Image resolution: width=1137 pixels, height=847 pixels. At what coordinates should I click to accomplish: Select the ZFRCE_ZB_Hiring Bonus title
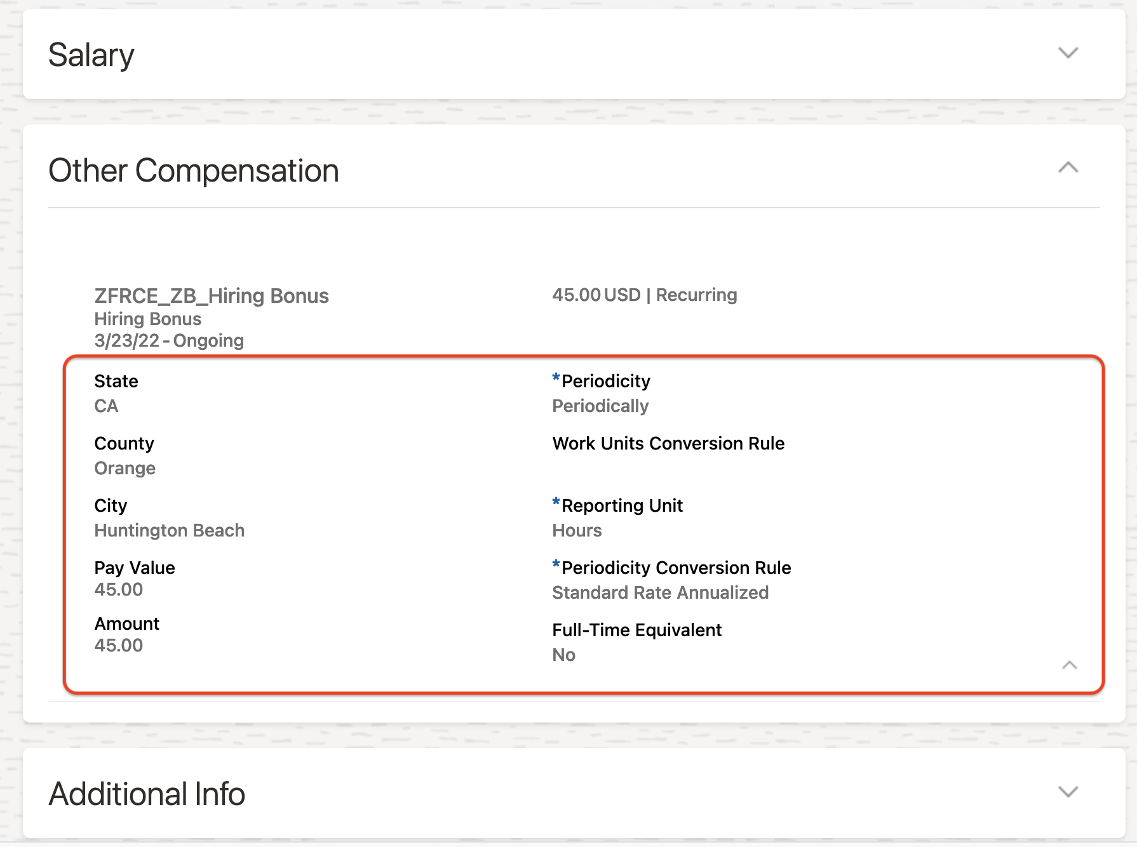click(212, 296)
